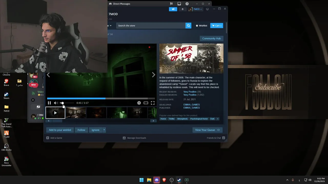Open Discord inbox icon
This screenshot has height=184, width=328.
tap(179, 4)
